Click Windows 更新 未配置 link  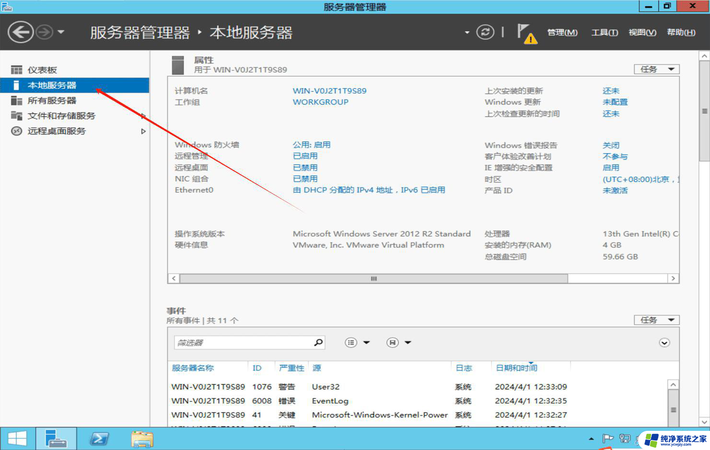(x=615, y=102)
